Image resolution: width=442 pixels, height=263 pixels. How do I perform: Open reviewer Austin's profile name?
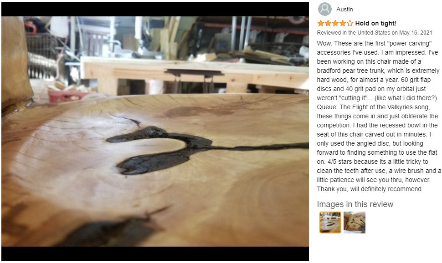coord(344,9)
